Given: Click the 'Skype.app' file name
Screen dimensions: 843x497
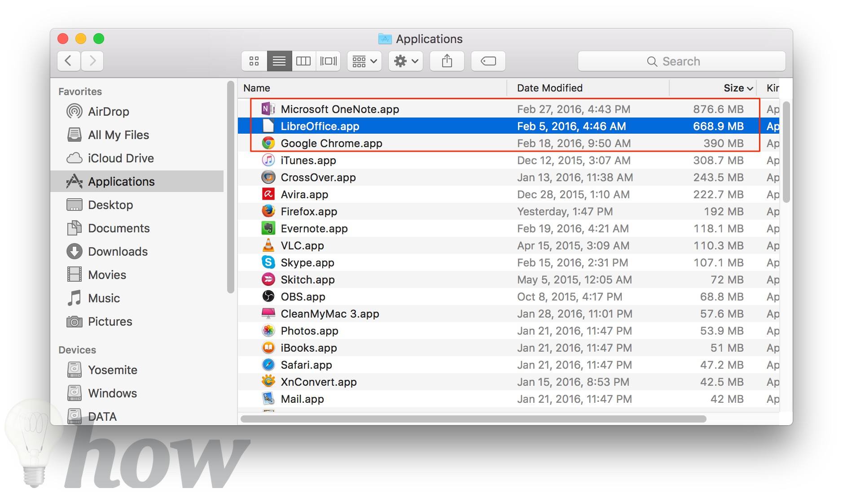Looking at the screenshot, I should coord(307,262).
